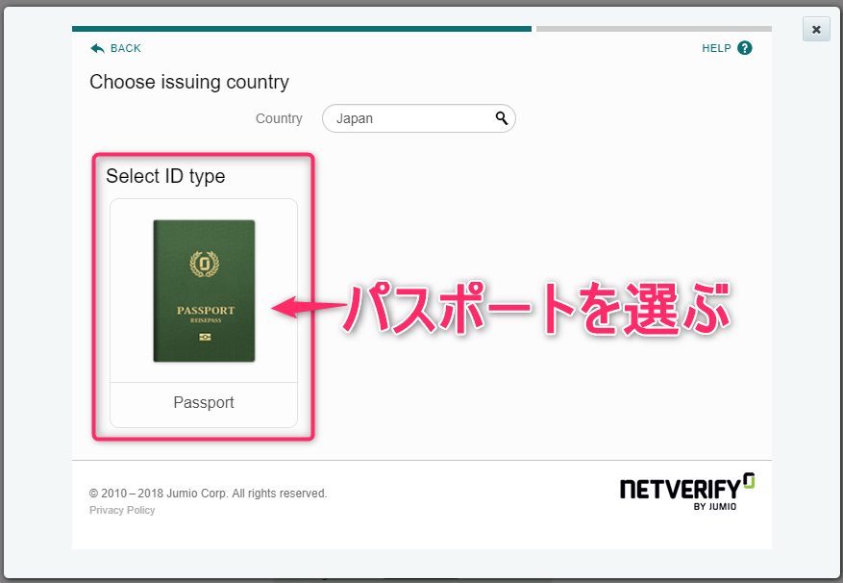Select the green passport cover image

(204, 291)
